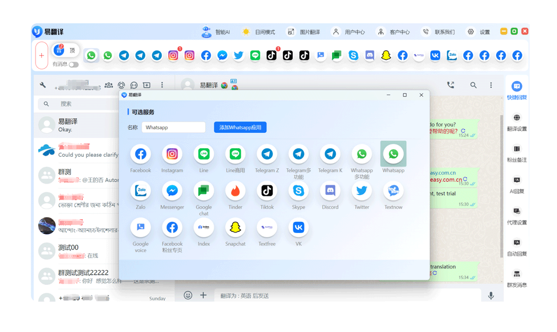Screen dimensions: 557x332
Task: Toggle the 顶 pin option
Action: 72,51
